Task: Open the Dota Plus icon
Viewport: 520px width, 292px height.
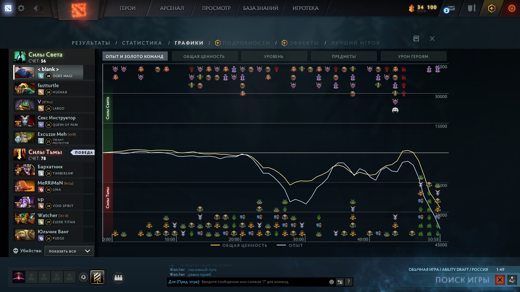Action: [492, 8]
